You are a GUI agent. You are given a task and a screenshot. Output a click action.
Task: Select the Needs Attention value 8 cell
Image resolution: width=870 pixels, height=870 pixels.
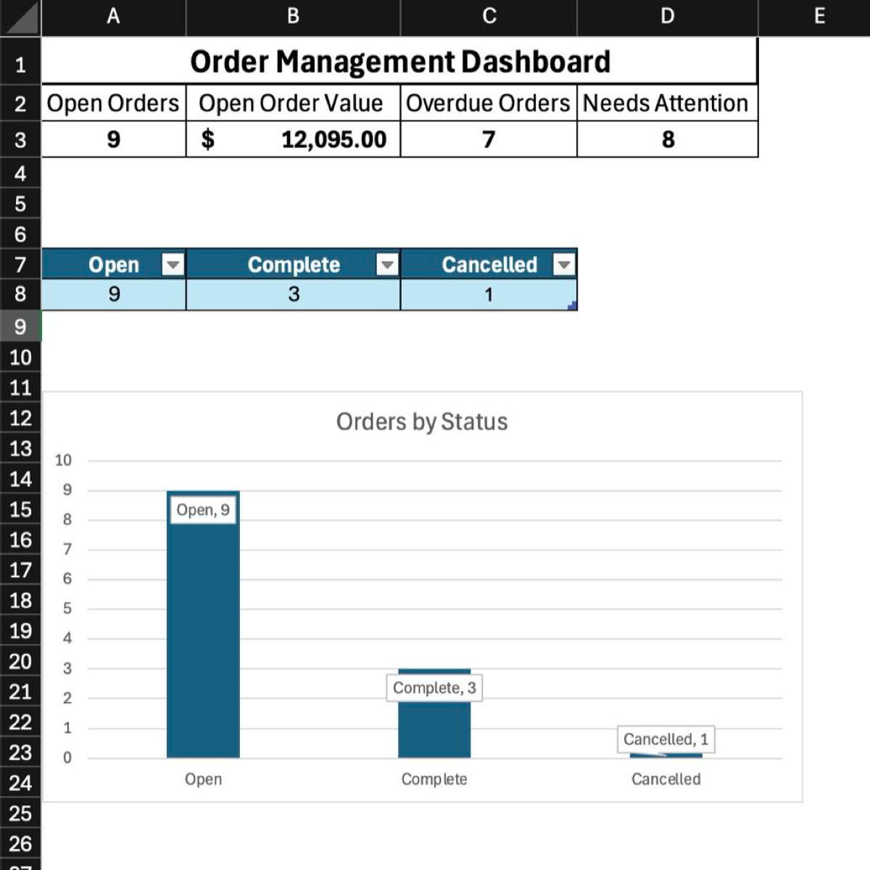[x=668, y=139]
